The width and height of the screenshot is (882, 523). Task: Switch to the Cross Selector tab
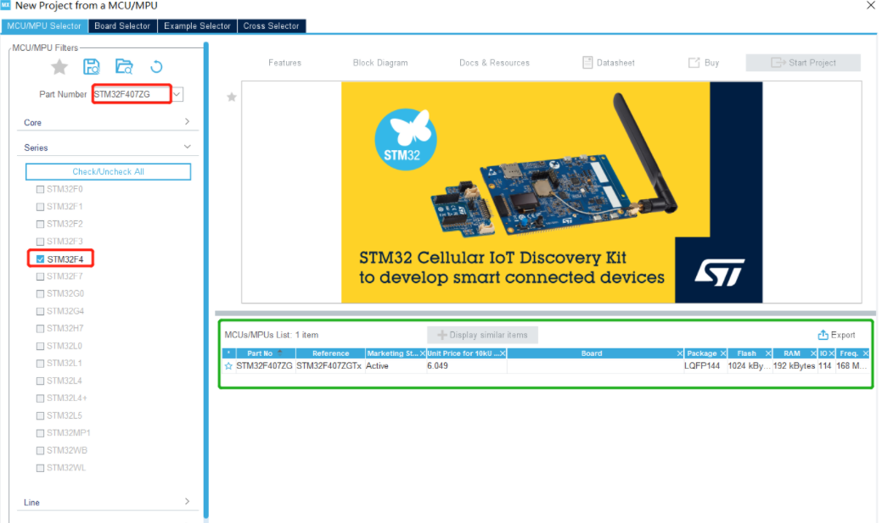coord(271,25)
